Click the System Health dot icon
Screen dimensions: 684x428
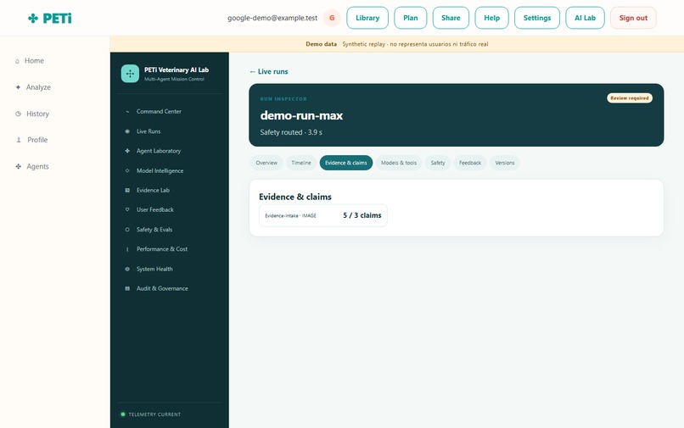click(x=127, y=269)
